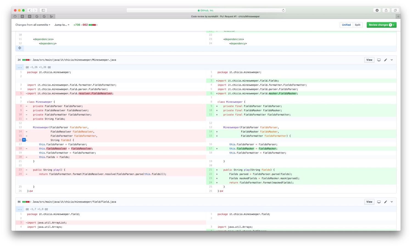Expand context above Field.java hunk via ellipsis

coord(20,209)
